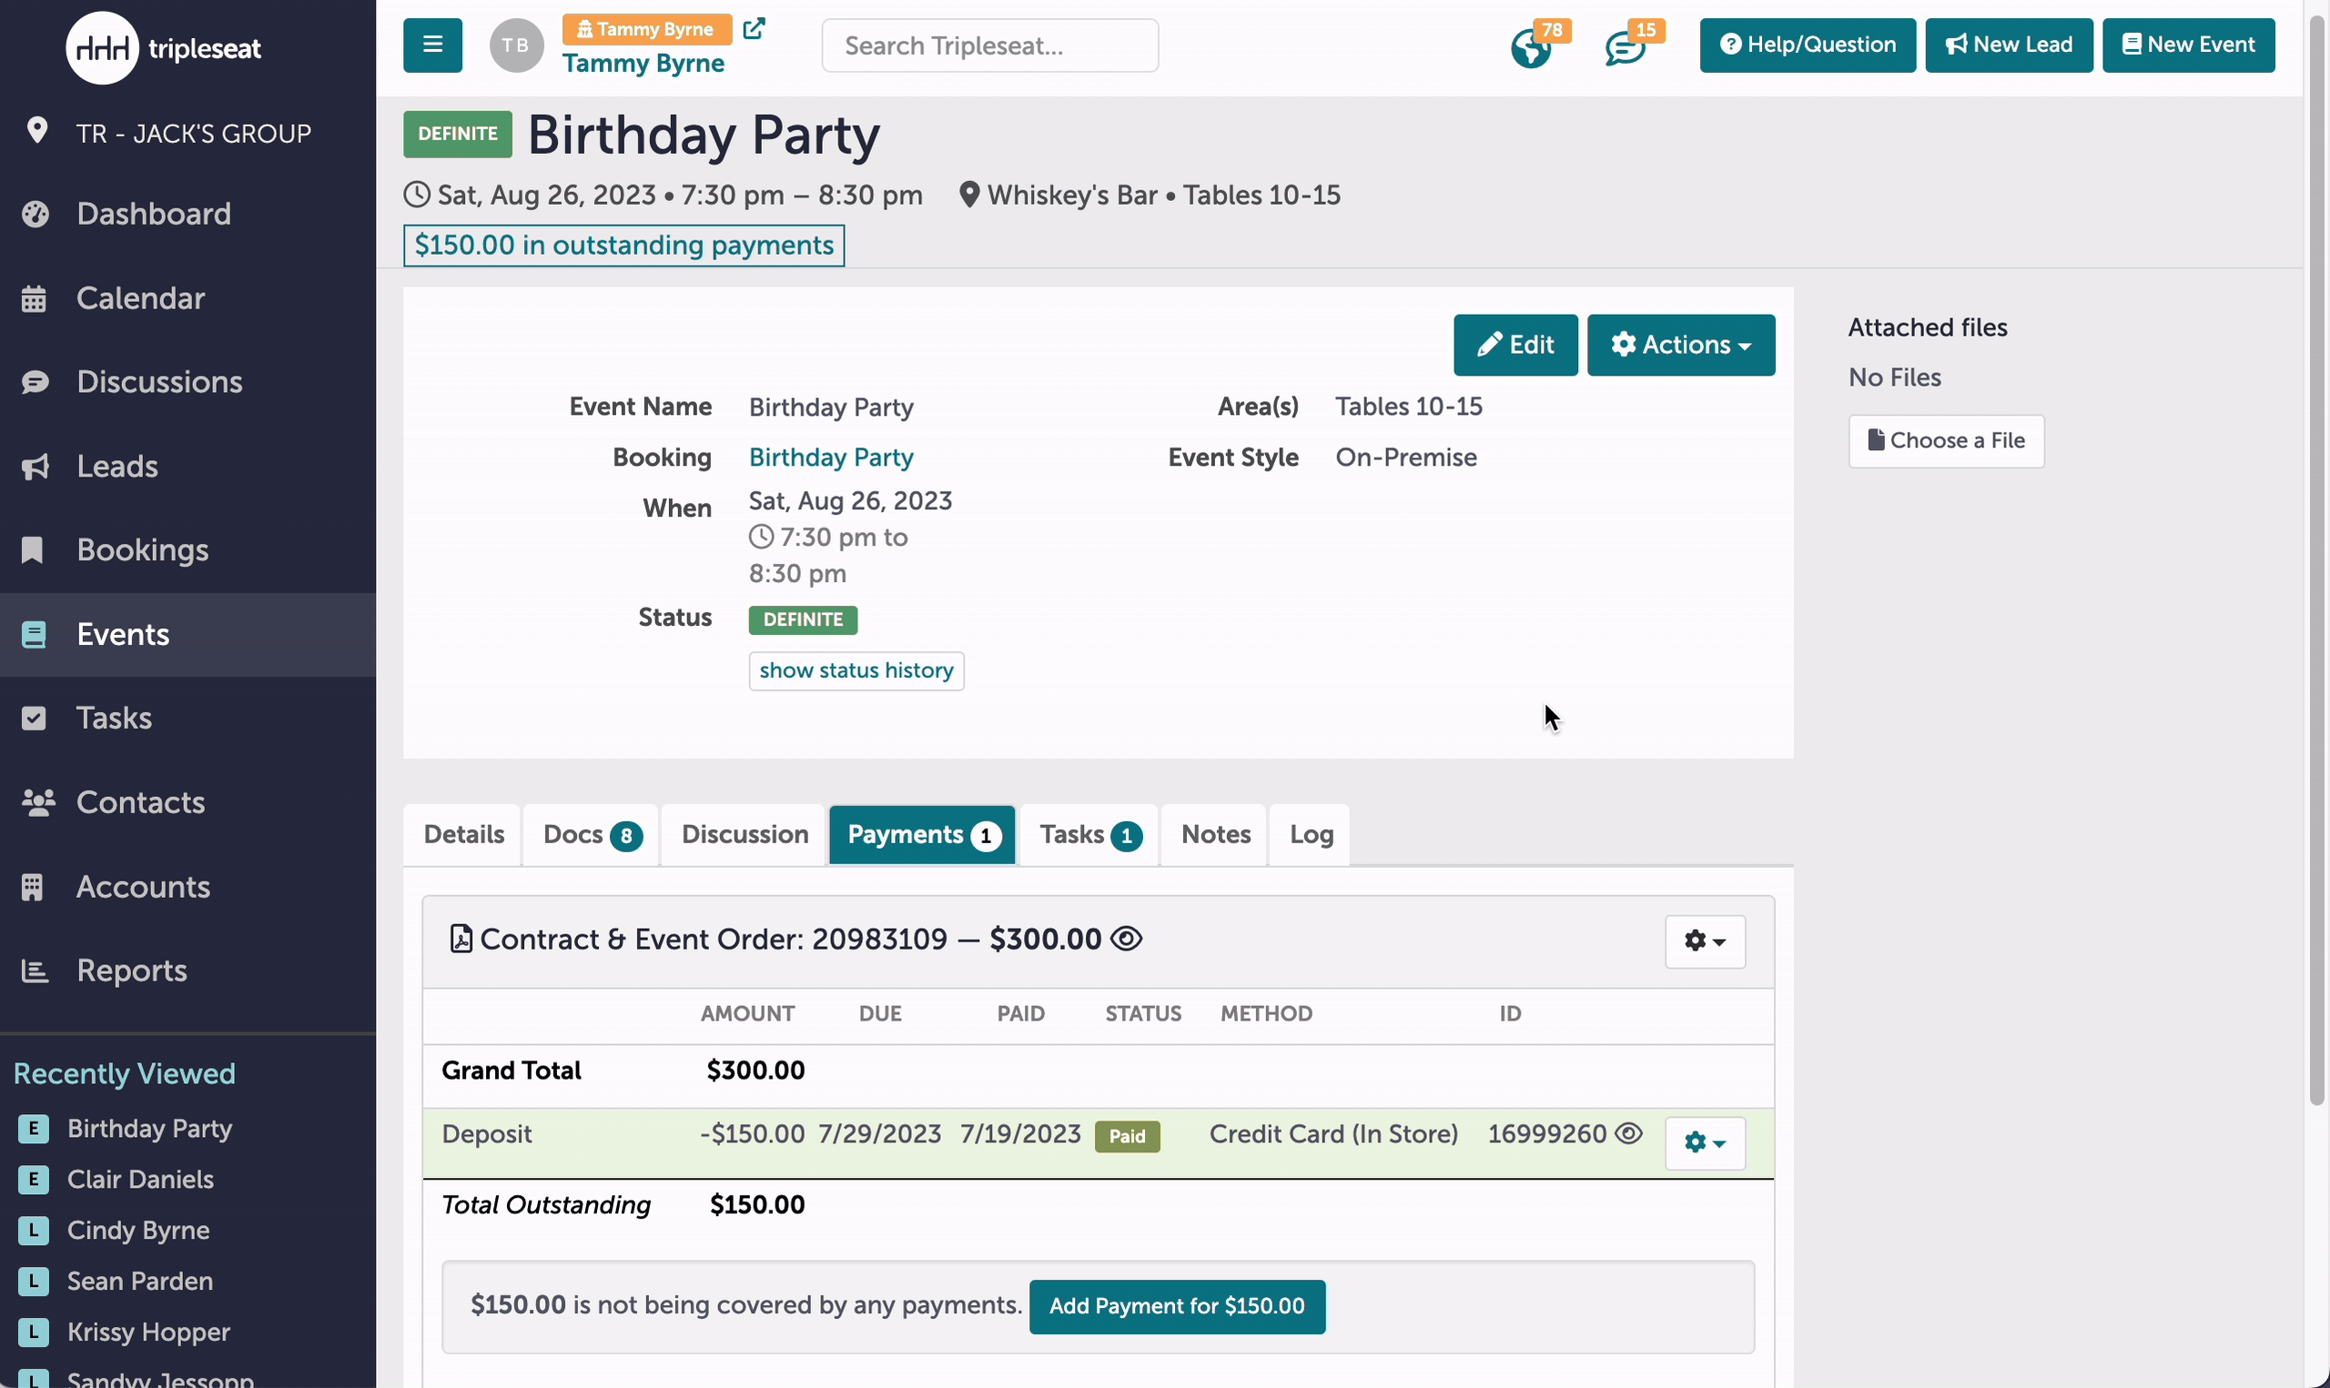The width and height of the screenshot is (2330, 1388).
Task: Click the page vertical scrollbar
Action: coord(2316,561)
